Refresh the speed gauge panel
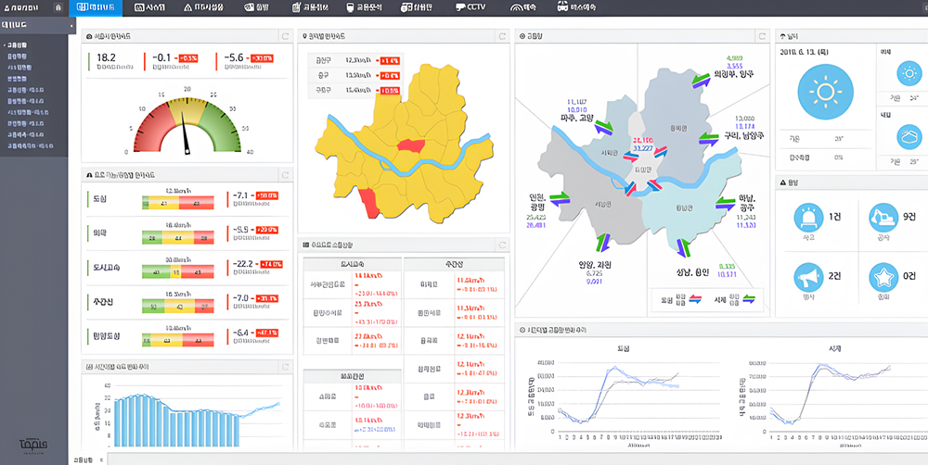Screen dimensions: 928x465 [284, 34]
